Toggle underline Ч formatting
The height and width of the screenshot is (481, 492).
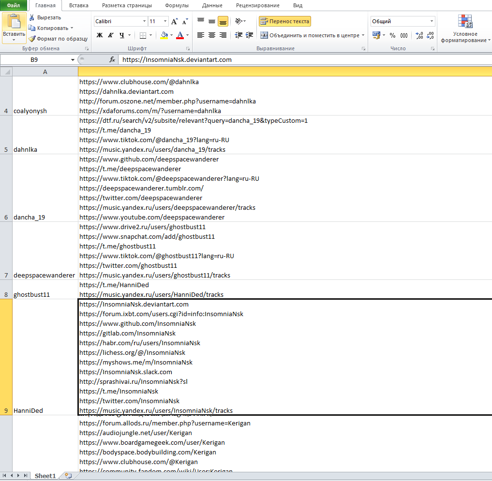click(122, 35)
